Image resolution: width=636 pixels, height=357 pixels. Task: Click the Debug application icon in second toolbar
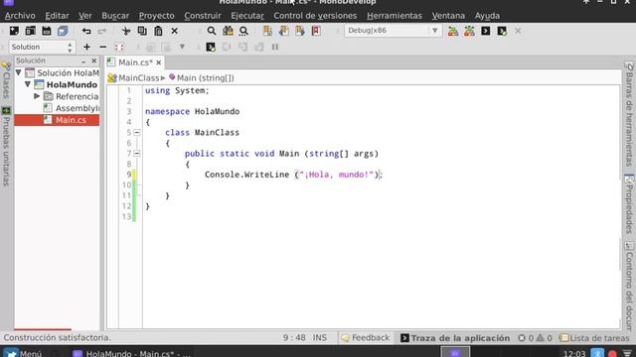pos(211,47)
